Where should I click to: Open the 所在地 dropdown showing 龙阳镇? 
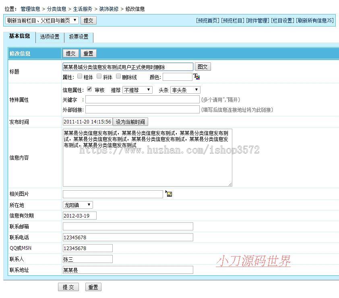coord(78,205)
